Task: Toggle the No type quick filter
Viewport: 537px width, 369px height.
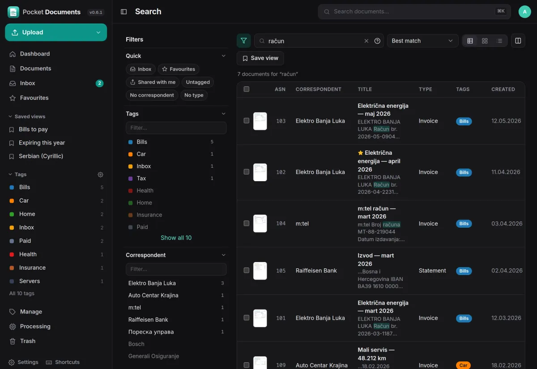Action: pyautogui.click(x=194, y=95)
